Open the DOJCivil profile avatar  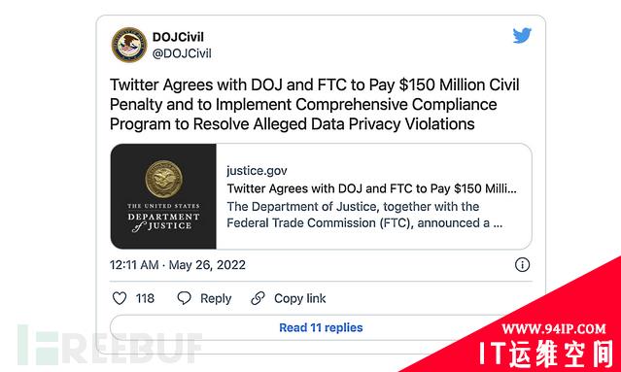click(x=129, y=45)
